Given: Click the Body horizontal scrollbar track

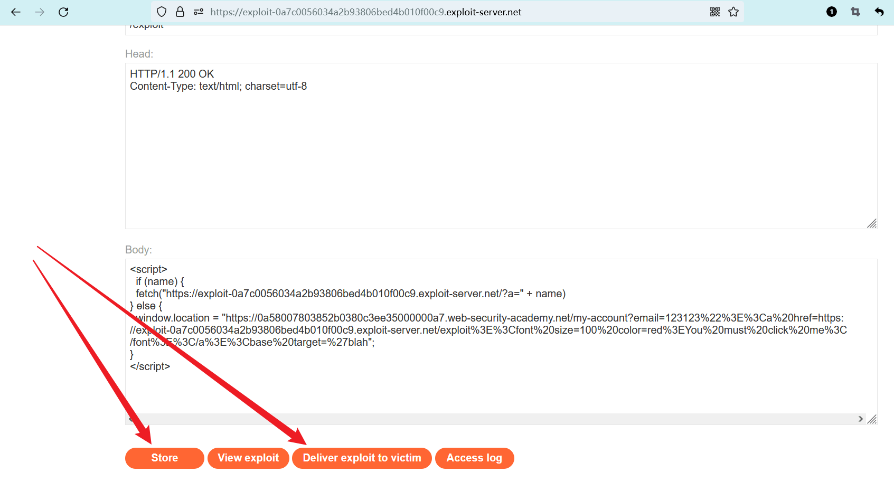Looking at the screenshot, I should 495,419.
